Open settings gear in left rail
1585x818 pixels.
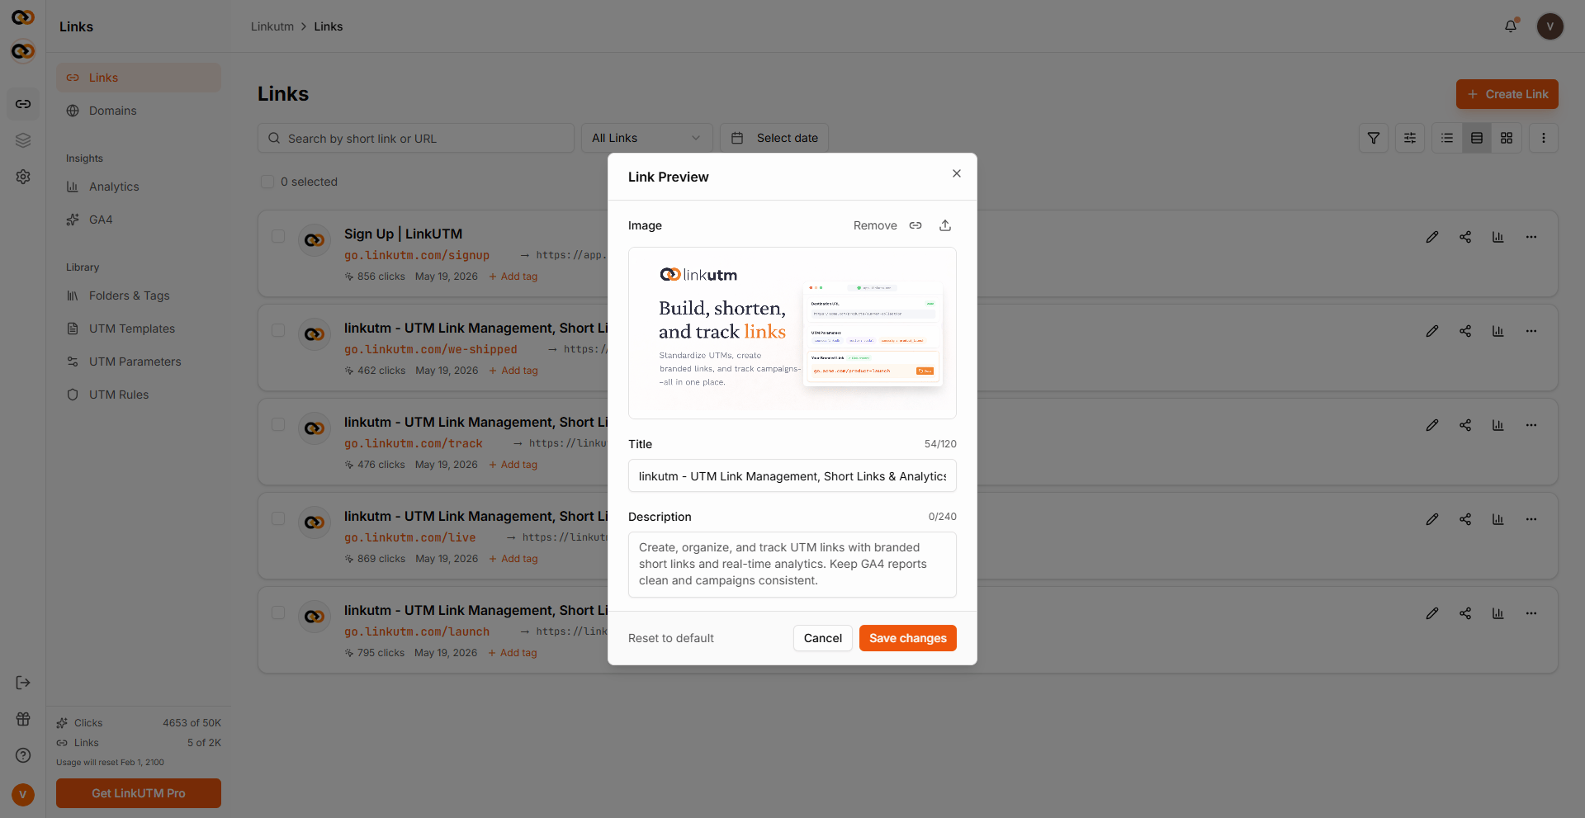click(x=23, y=177)
